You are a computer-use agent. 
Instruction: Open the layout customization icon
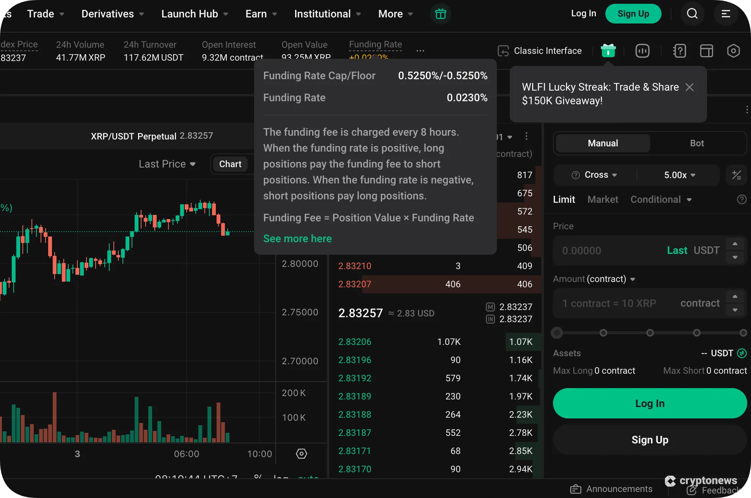pos(706,50)
